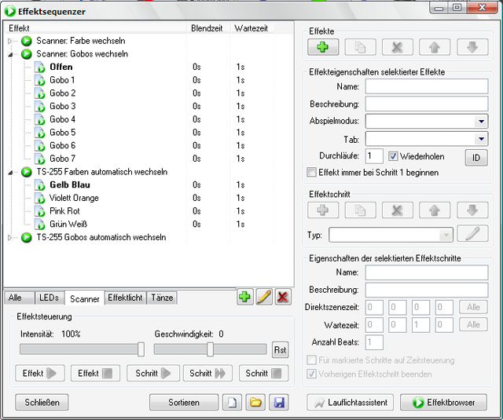This screenshot has height=420, width=503.
Task: Enable Effekt immer bei Schritt 1 beginnen
Action: [312, 173]
